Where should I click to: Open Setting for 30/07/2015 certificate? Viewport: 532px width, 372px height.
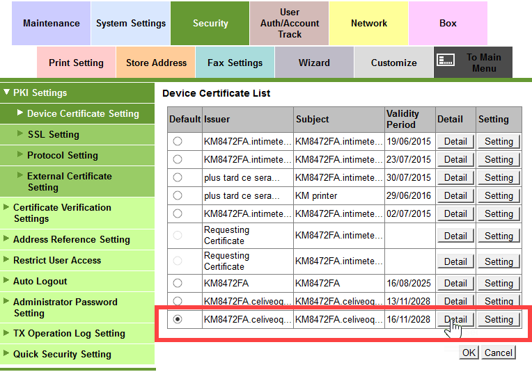point(499,177)
